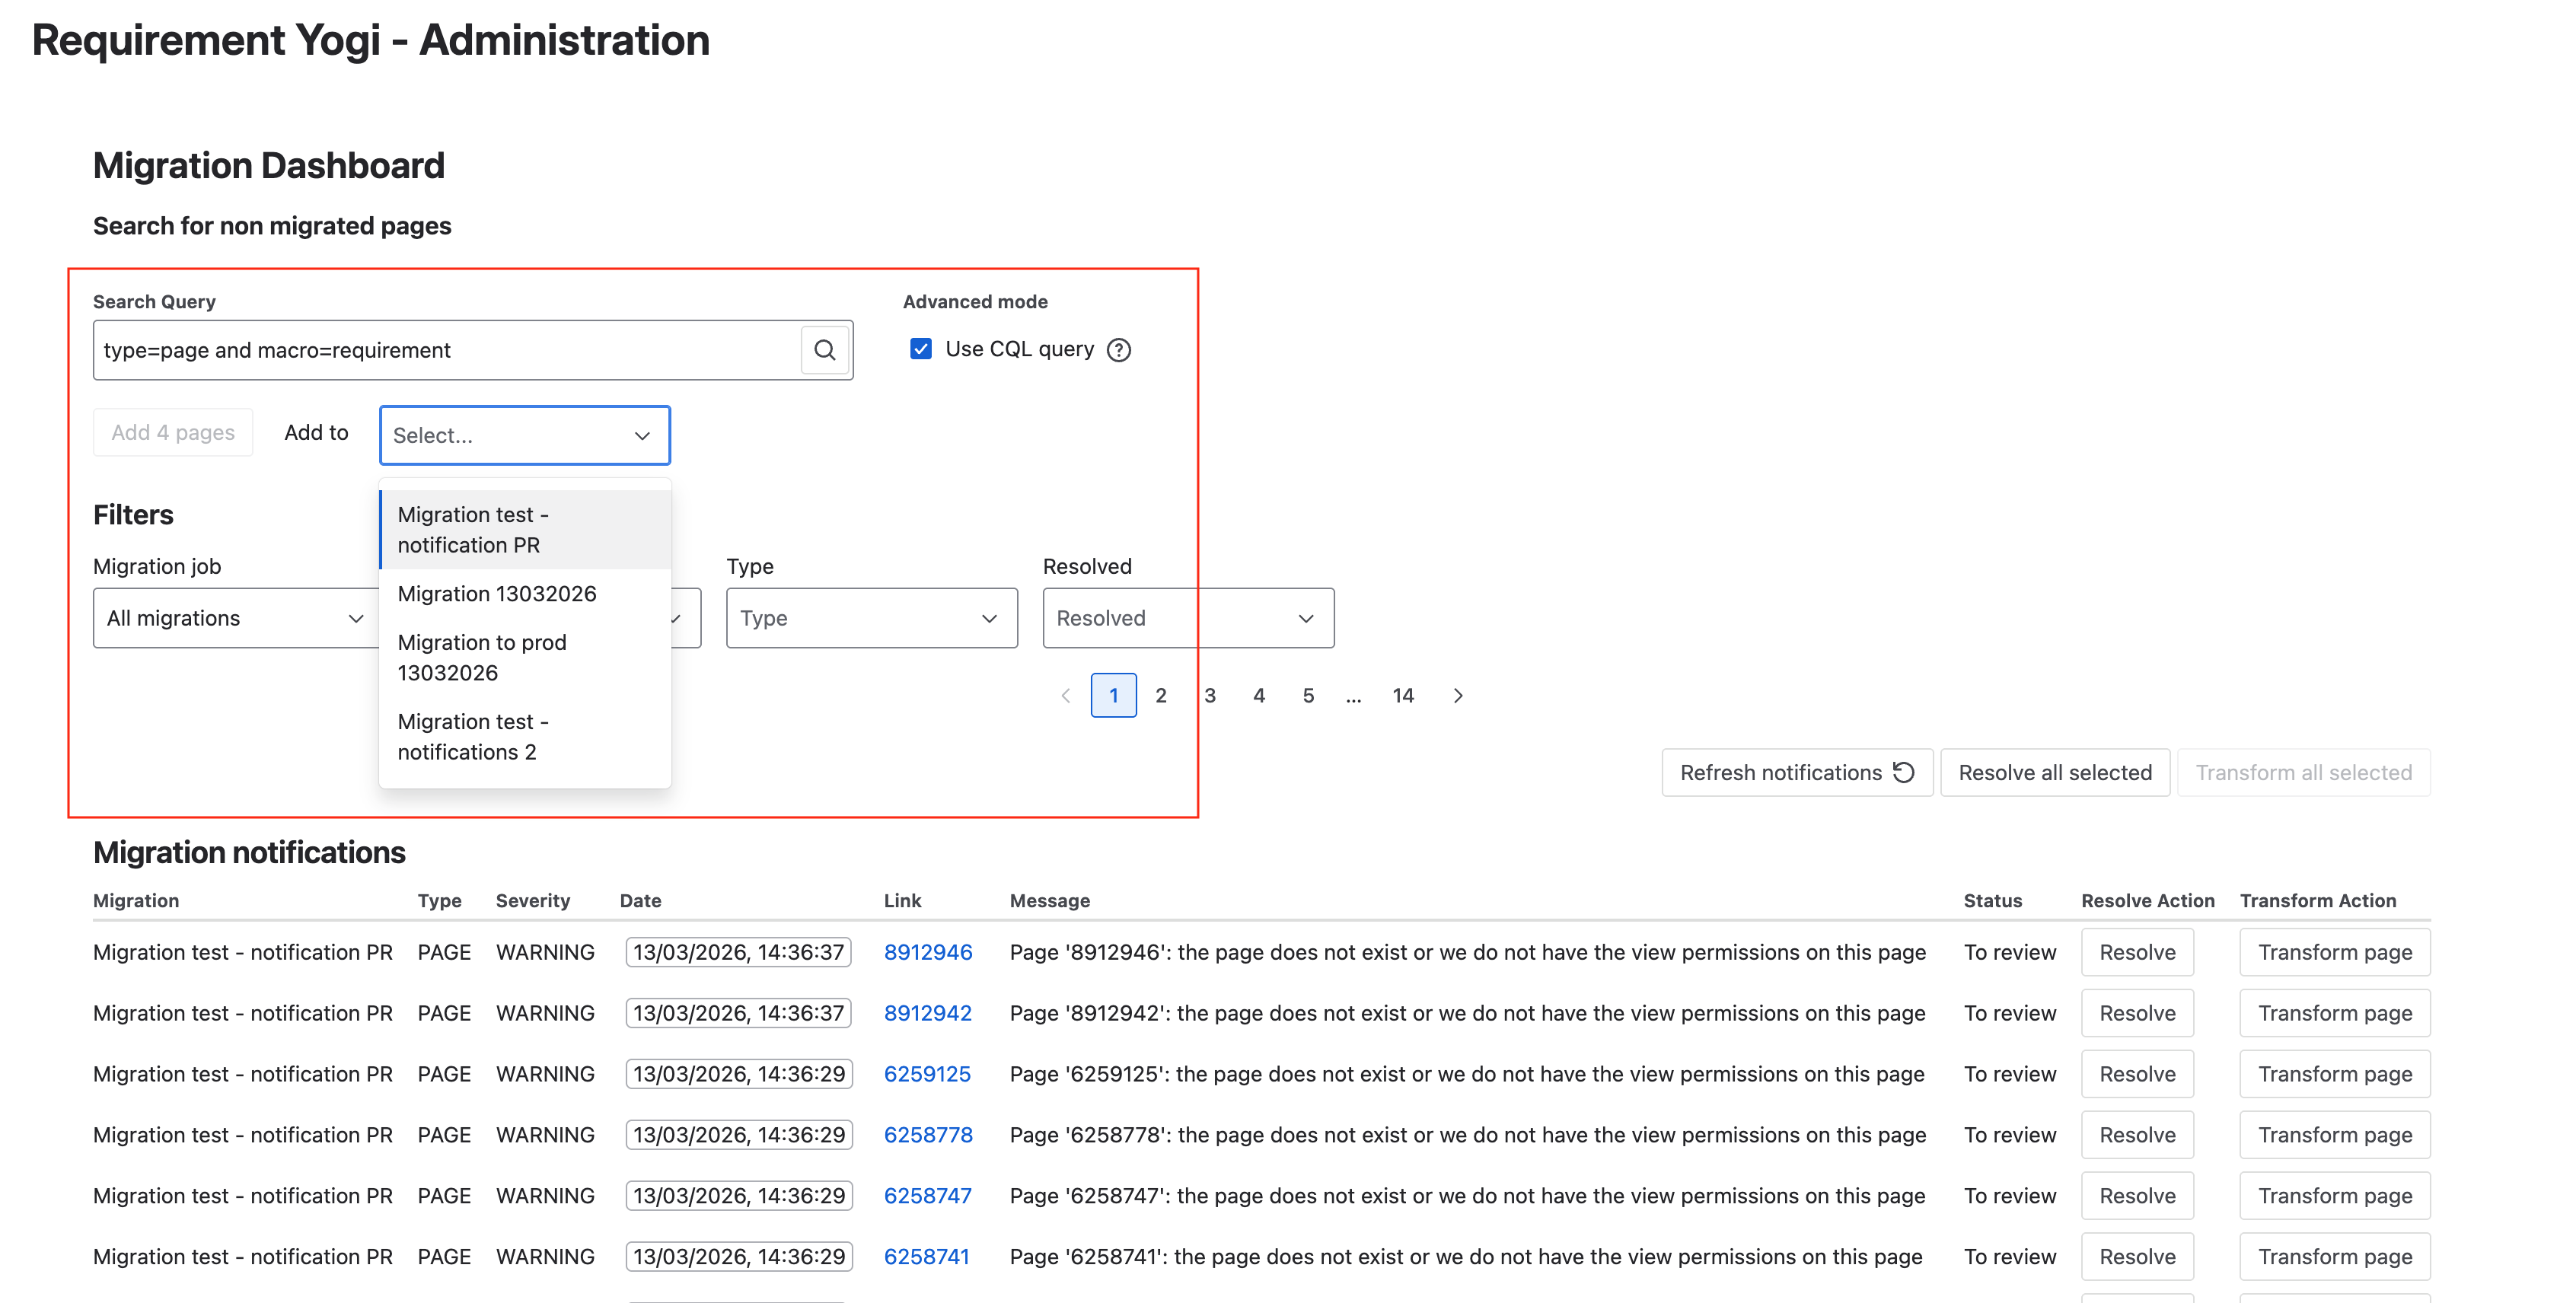Pick Migration test - notifications 2 option
2576x1303 pixels.
(472, 736)
